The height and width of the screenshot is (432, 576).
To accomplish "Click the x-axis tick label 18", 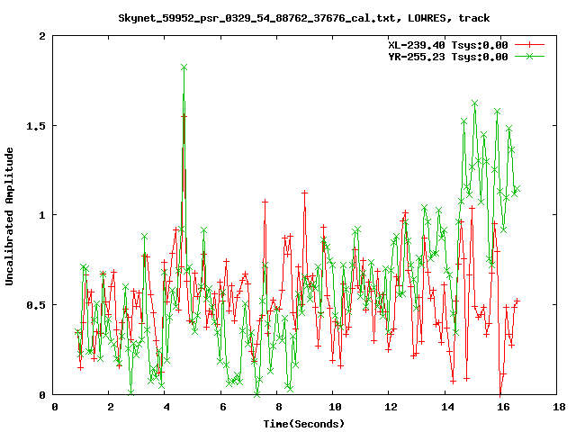I will pyautogui.click(x=560, y=407).
